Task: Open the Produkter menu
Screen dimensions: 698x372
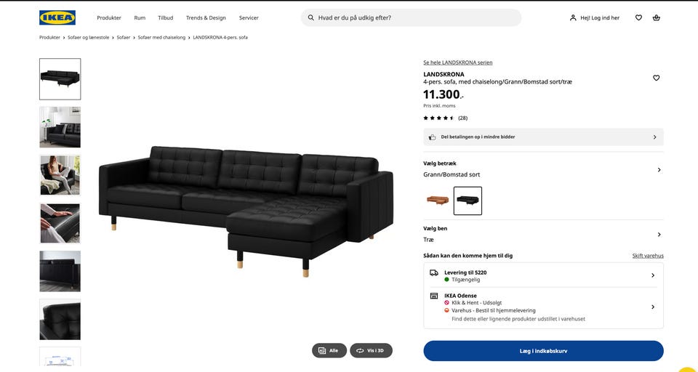Action: pos(109,17)
